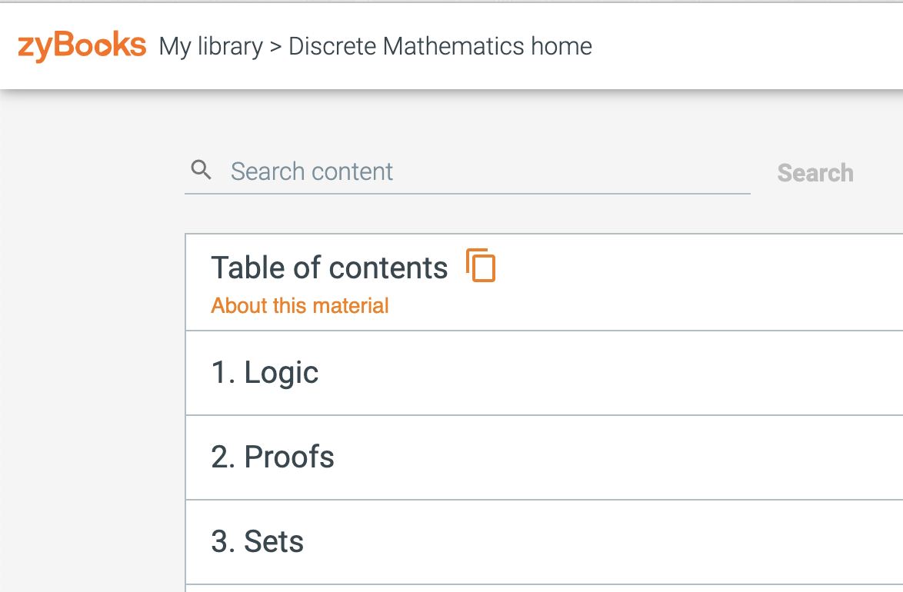Click blank area of Table of contents header row
Viewport: 903px width, 592px height.
coord(691,282)
